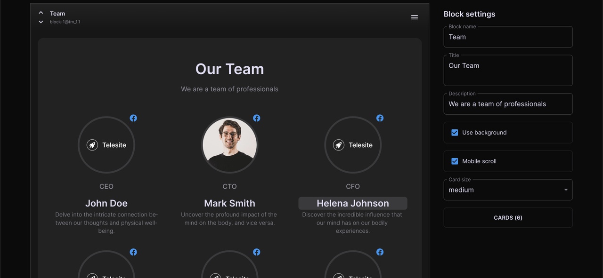Collapse the Team block using the up chevron

coord(41,12)
